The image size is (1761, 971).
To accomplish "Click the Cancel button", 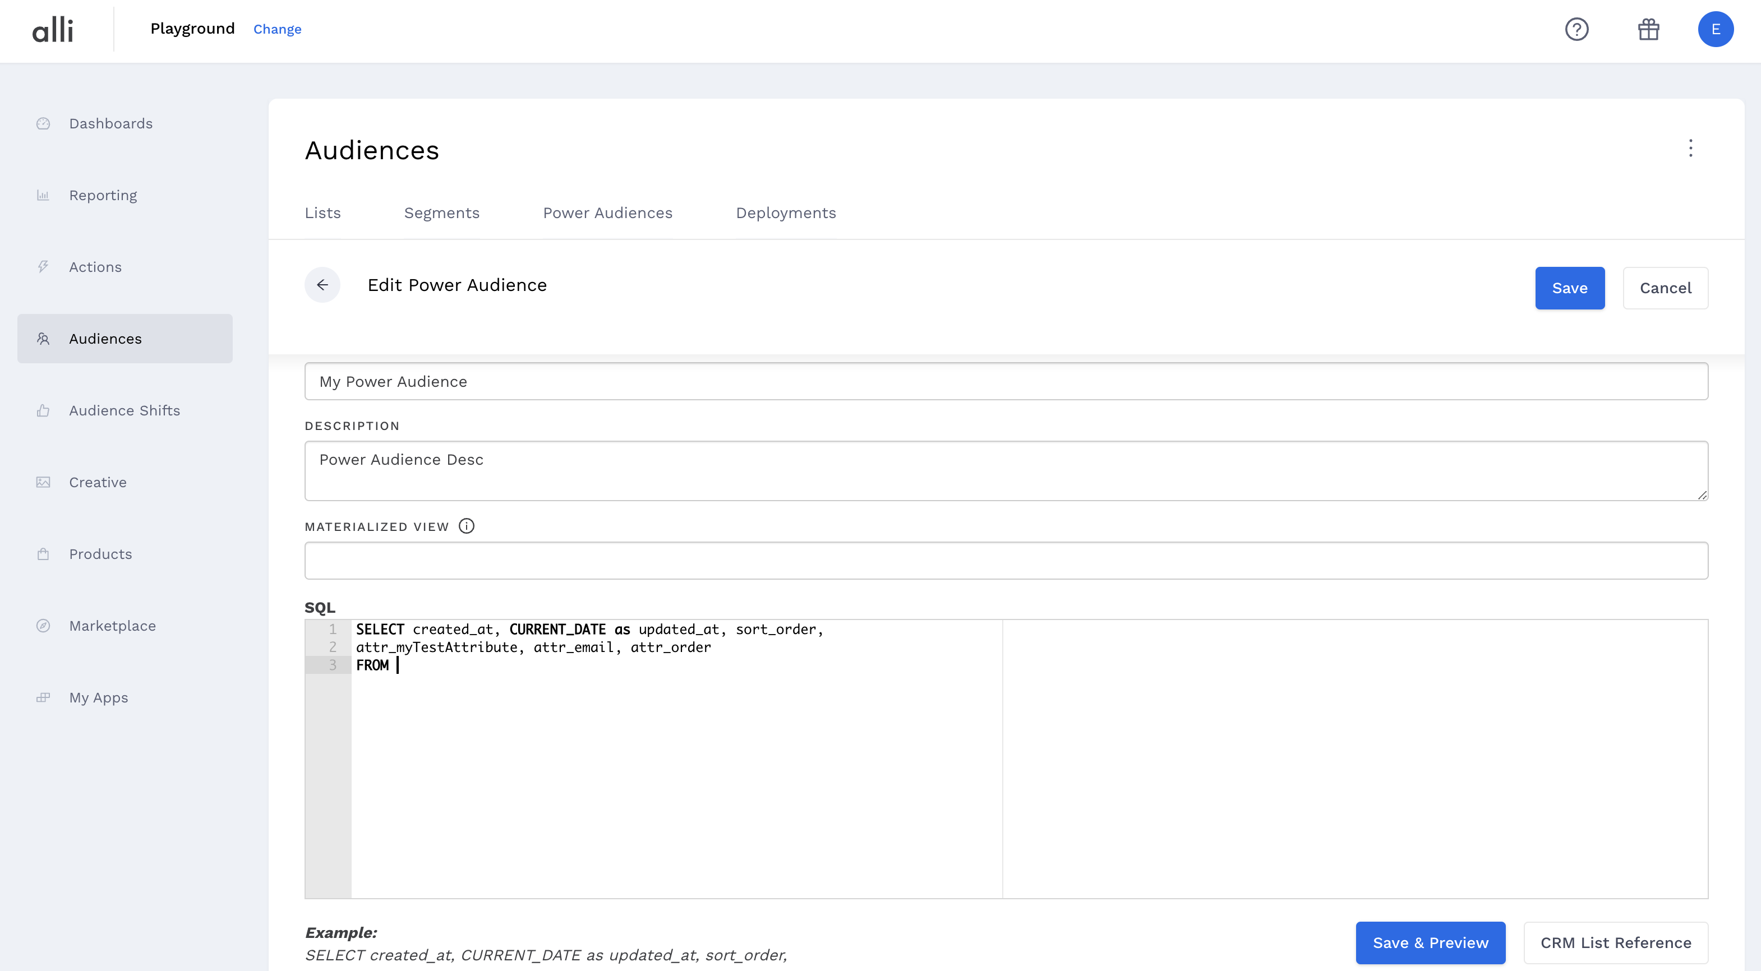I will tap(1665, 288).
